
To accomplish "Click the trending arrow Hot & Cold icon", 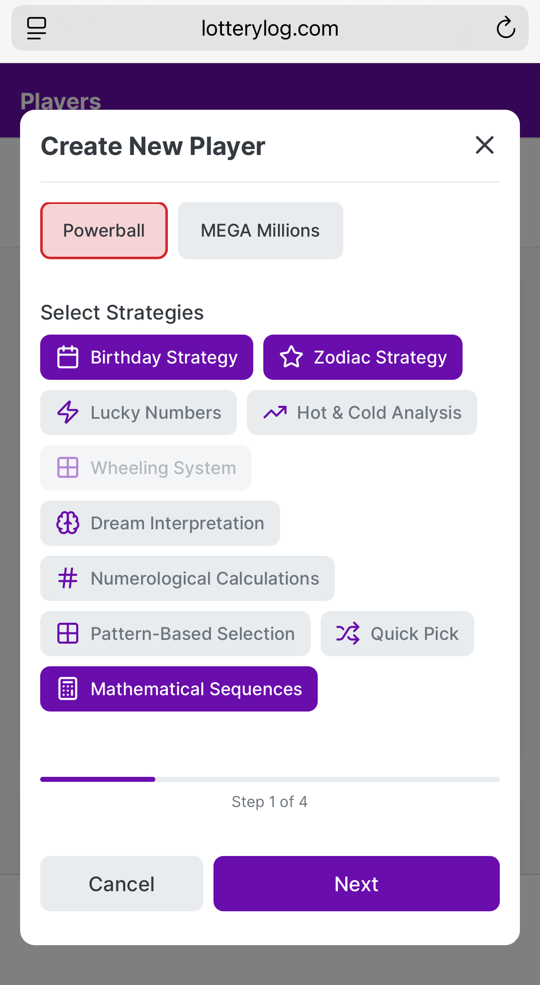I will pos(275,413).
